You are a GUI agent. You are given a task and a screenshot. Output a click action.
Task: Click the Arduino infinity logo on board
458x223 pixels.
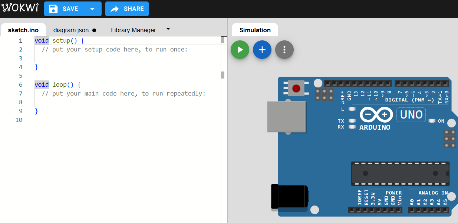click(x=376, y=115)
